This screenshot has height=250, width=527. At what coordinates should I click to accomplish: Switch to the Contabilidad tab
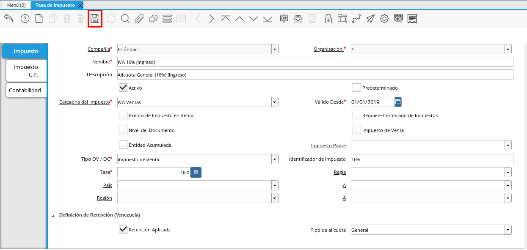[25, 90]
